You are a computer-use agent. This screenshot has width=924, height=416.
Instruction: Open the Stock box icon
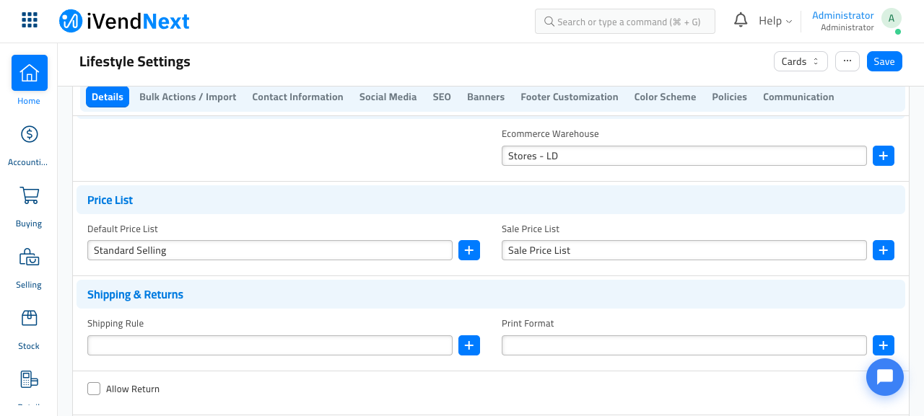pos(29,318)
